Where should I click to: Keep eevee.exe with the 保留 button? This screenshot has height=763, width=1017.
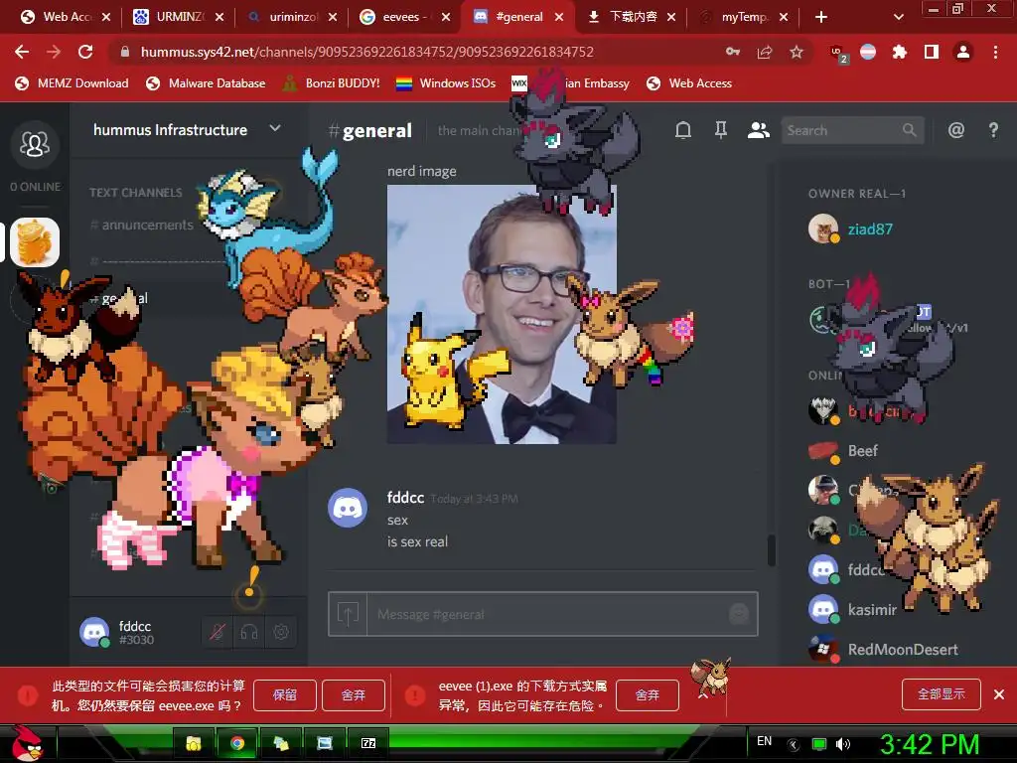[x=285, y=695]
